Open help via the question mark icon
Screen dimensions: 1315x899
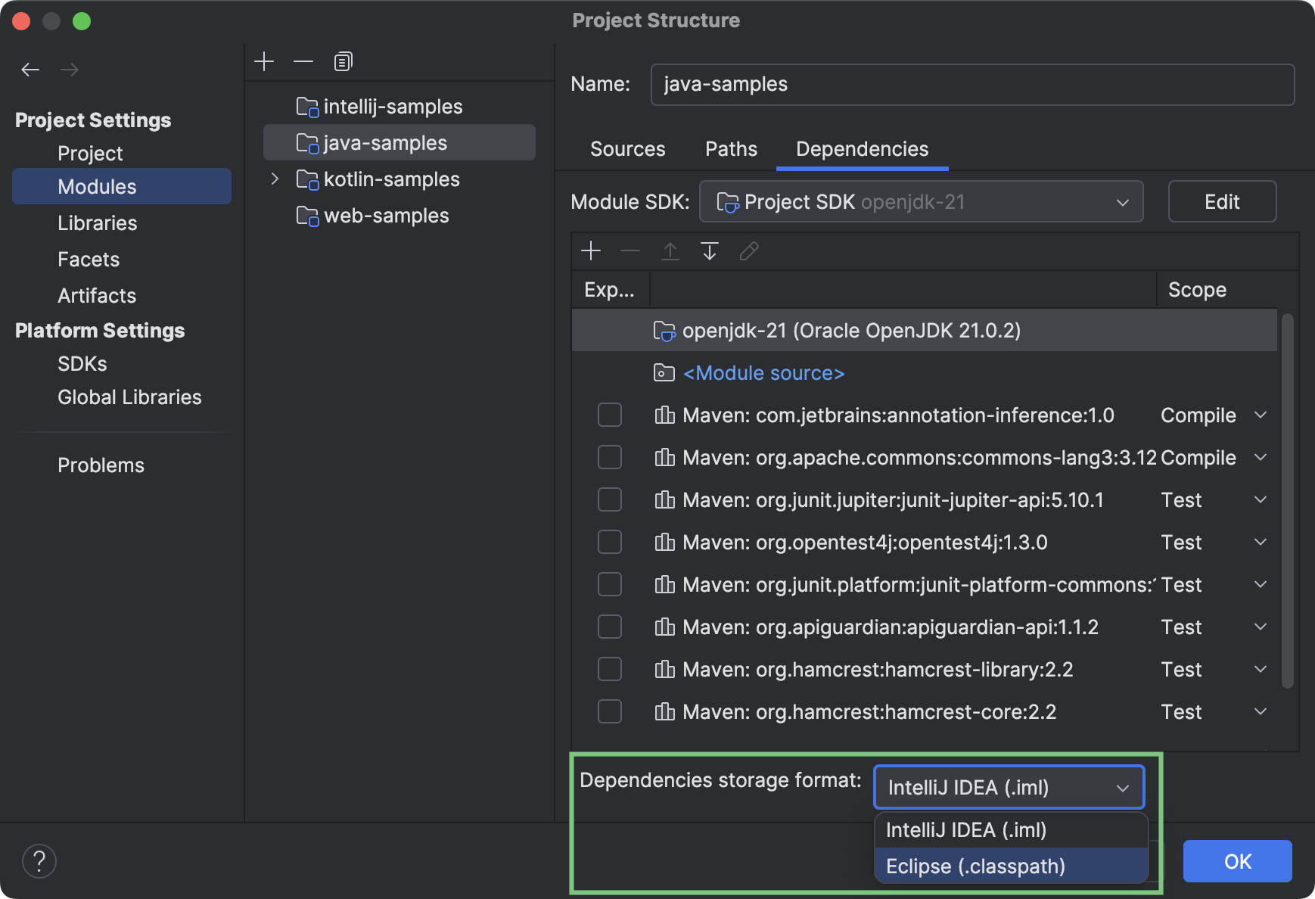pyautogui.click(x=40, y=860)
